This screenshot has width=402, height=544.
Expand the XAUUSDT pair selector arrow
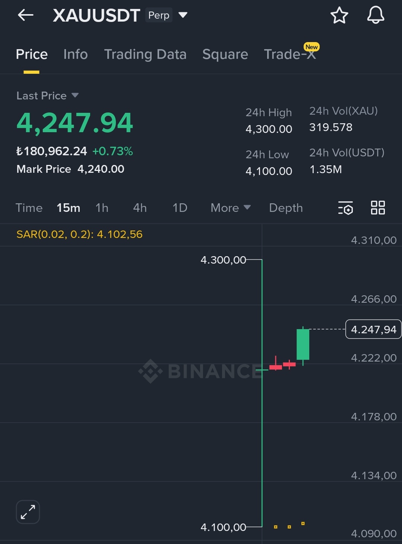pyautogui.click(x=183, y=15)
